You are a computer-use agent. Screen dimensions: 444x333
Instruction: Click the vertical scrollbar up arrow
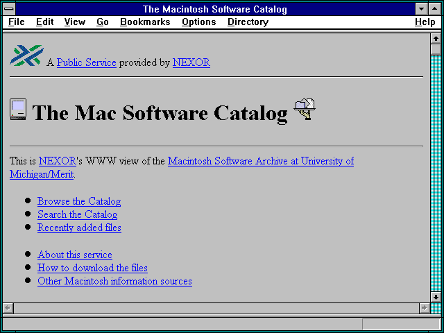(436, 39)
